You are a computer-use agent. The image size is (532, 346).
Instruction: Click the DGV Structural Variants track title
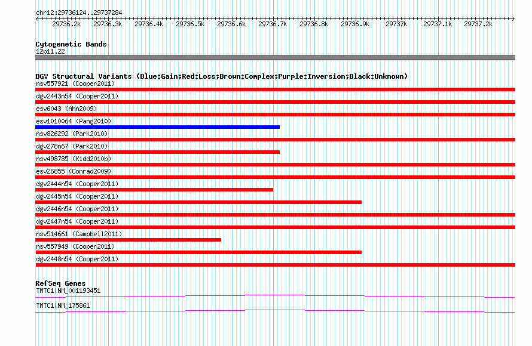pos(221,76)
